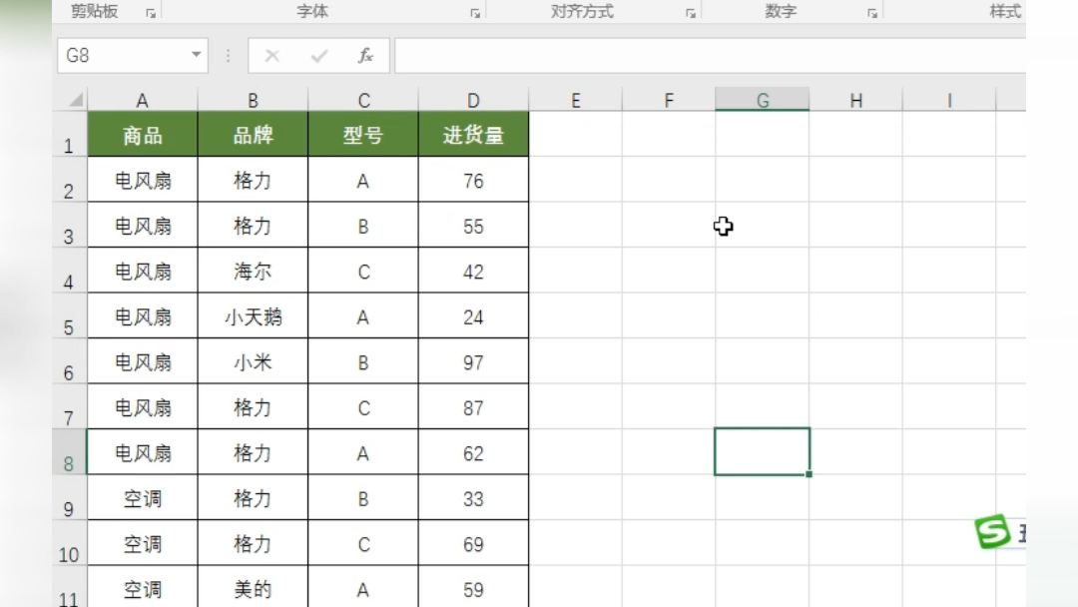Open the 字体 group dialog launcher icon

point(475,11)
